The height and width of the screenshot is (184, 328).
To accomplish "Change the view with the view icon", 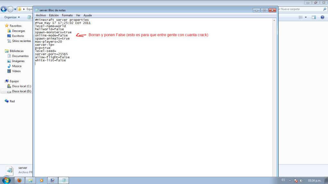I will point(301,17).
